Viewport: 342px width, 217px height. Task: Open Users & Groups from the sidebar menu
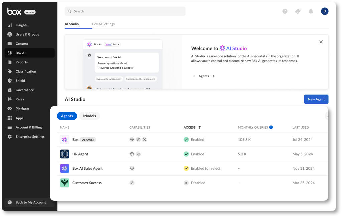coord(27,34)
